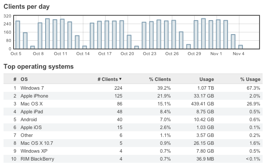Click the Oct 5 bar in chart
Viewport: 267px width, 168px height.
pyautogui.click(x=18, y=35)
